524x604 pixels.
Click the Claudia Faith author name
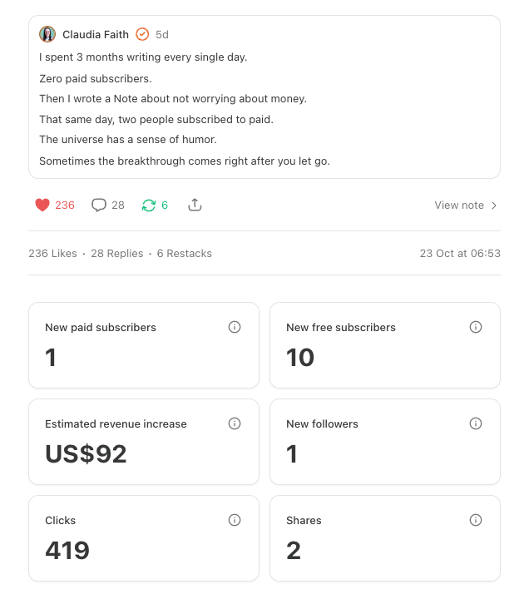[96, 35]
